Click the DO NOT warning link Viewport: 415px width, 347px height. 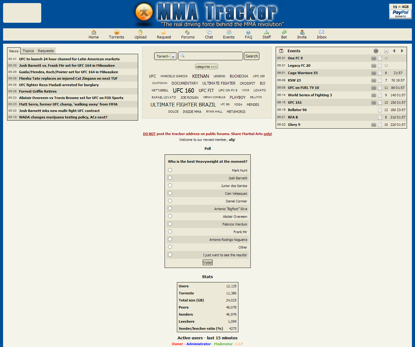tap(149, 134)
